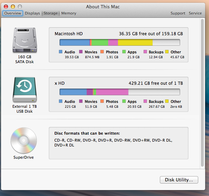This screenshot has height=196, width=209.
Task: Click "429.21 GB free out of 1 TB"
Action: pyautogui.click(x=156, y=83)
